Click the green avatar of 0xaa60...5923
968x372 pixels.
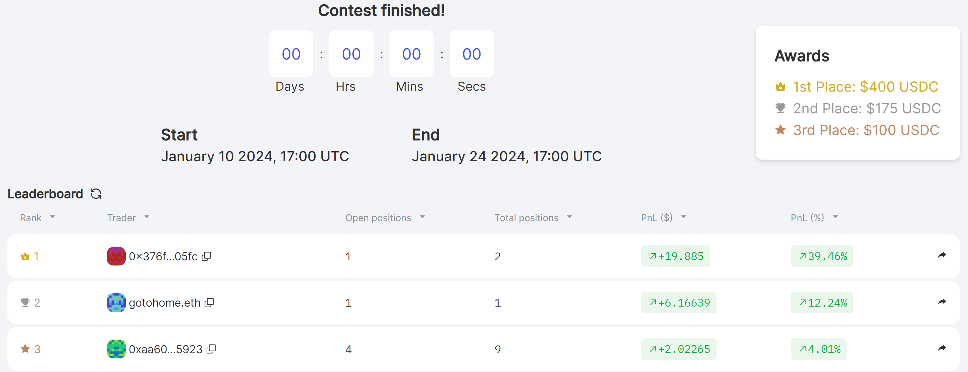pos(116,349)
